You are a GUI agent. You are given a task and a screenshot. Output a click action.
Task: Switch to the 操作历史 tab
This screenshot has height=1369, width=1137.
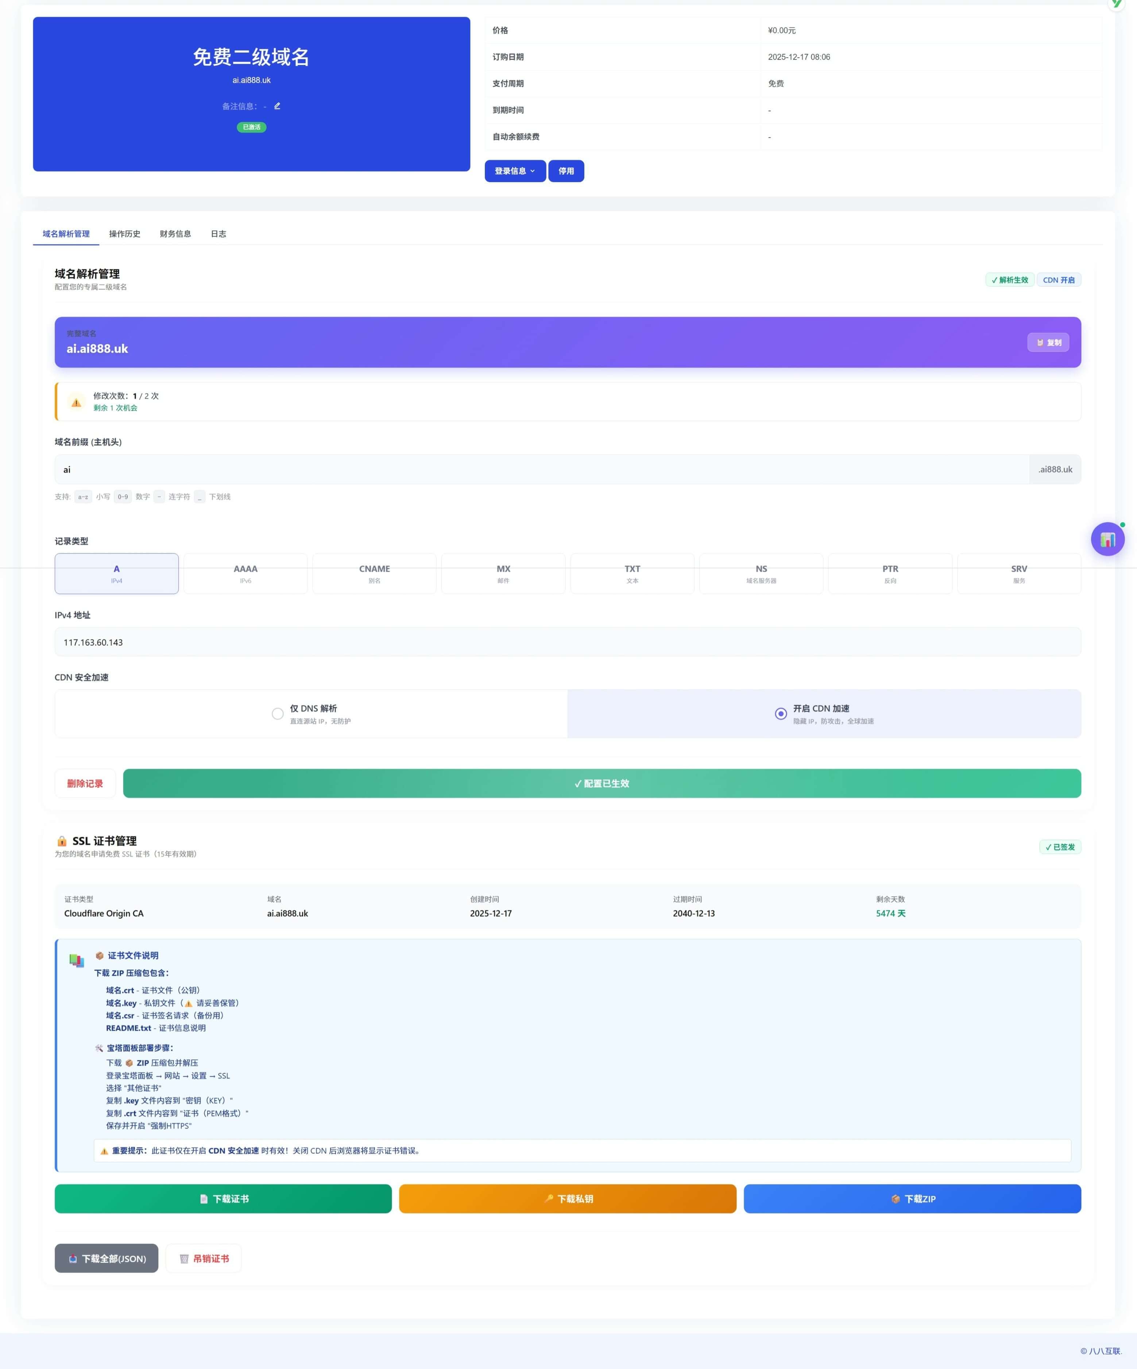124,234
